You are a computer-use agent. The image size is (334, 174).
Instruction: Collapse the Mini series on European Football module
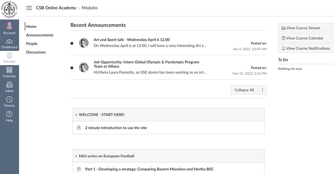76,156
